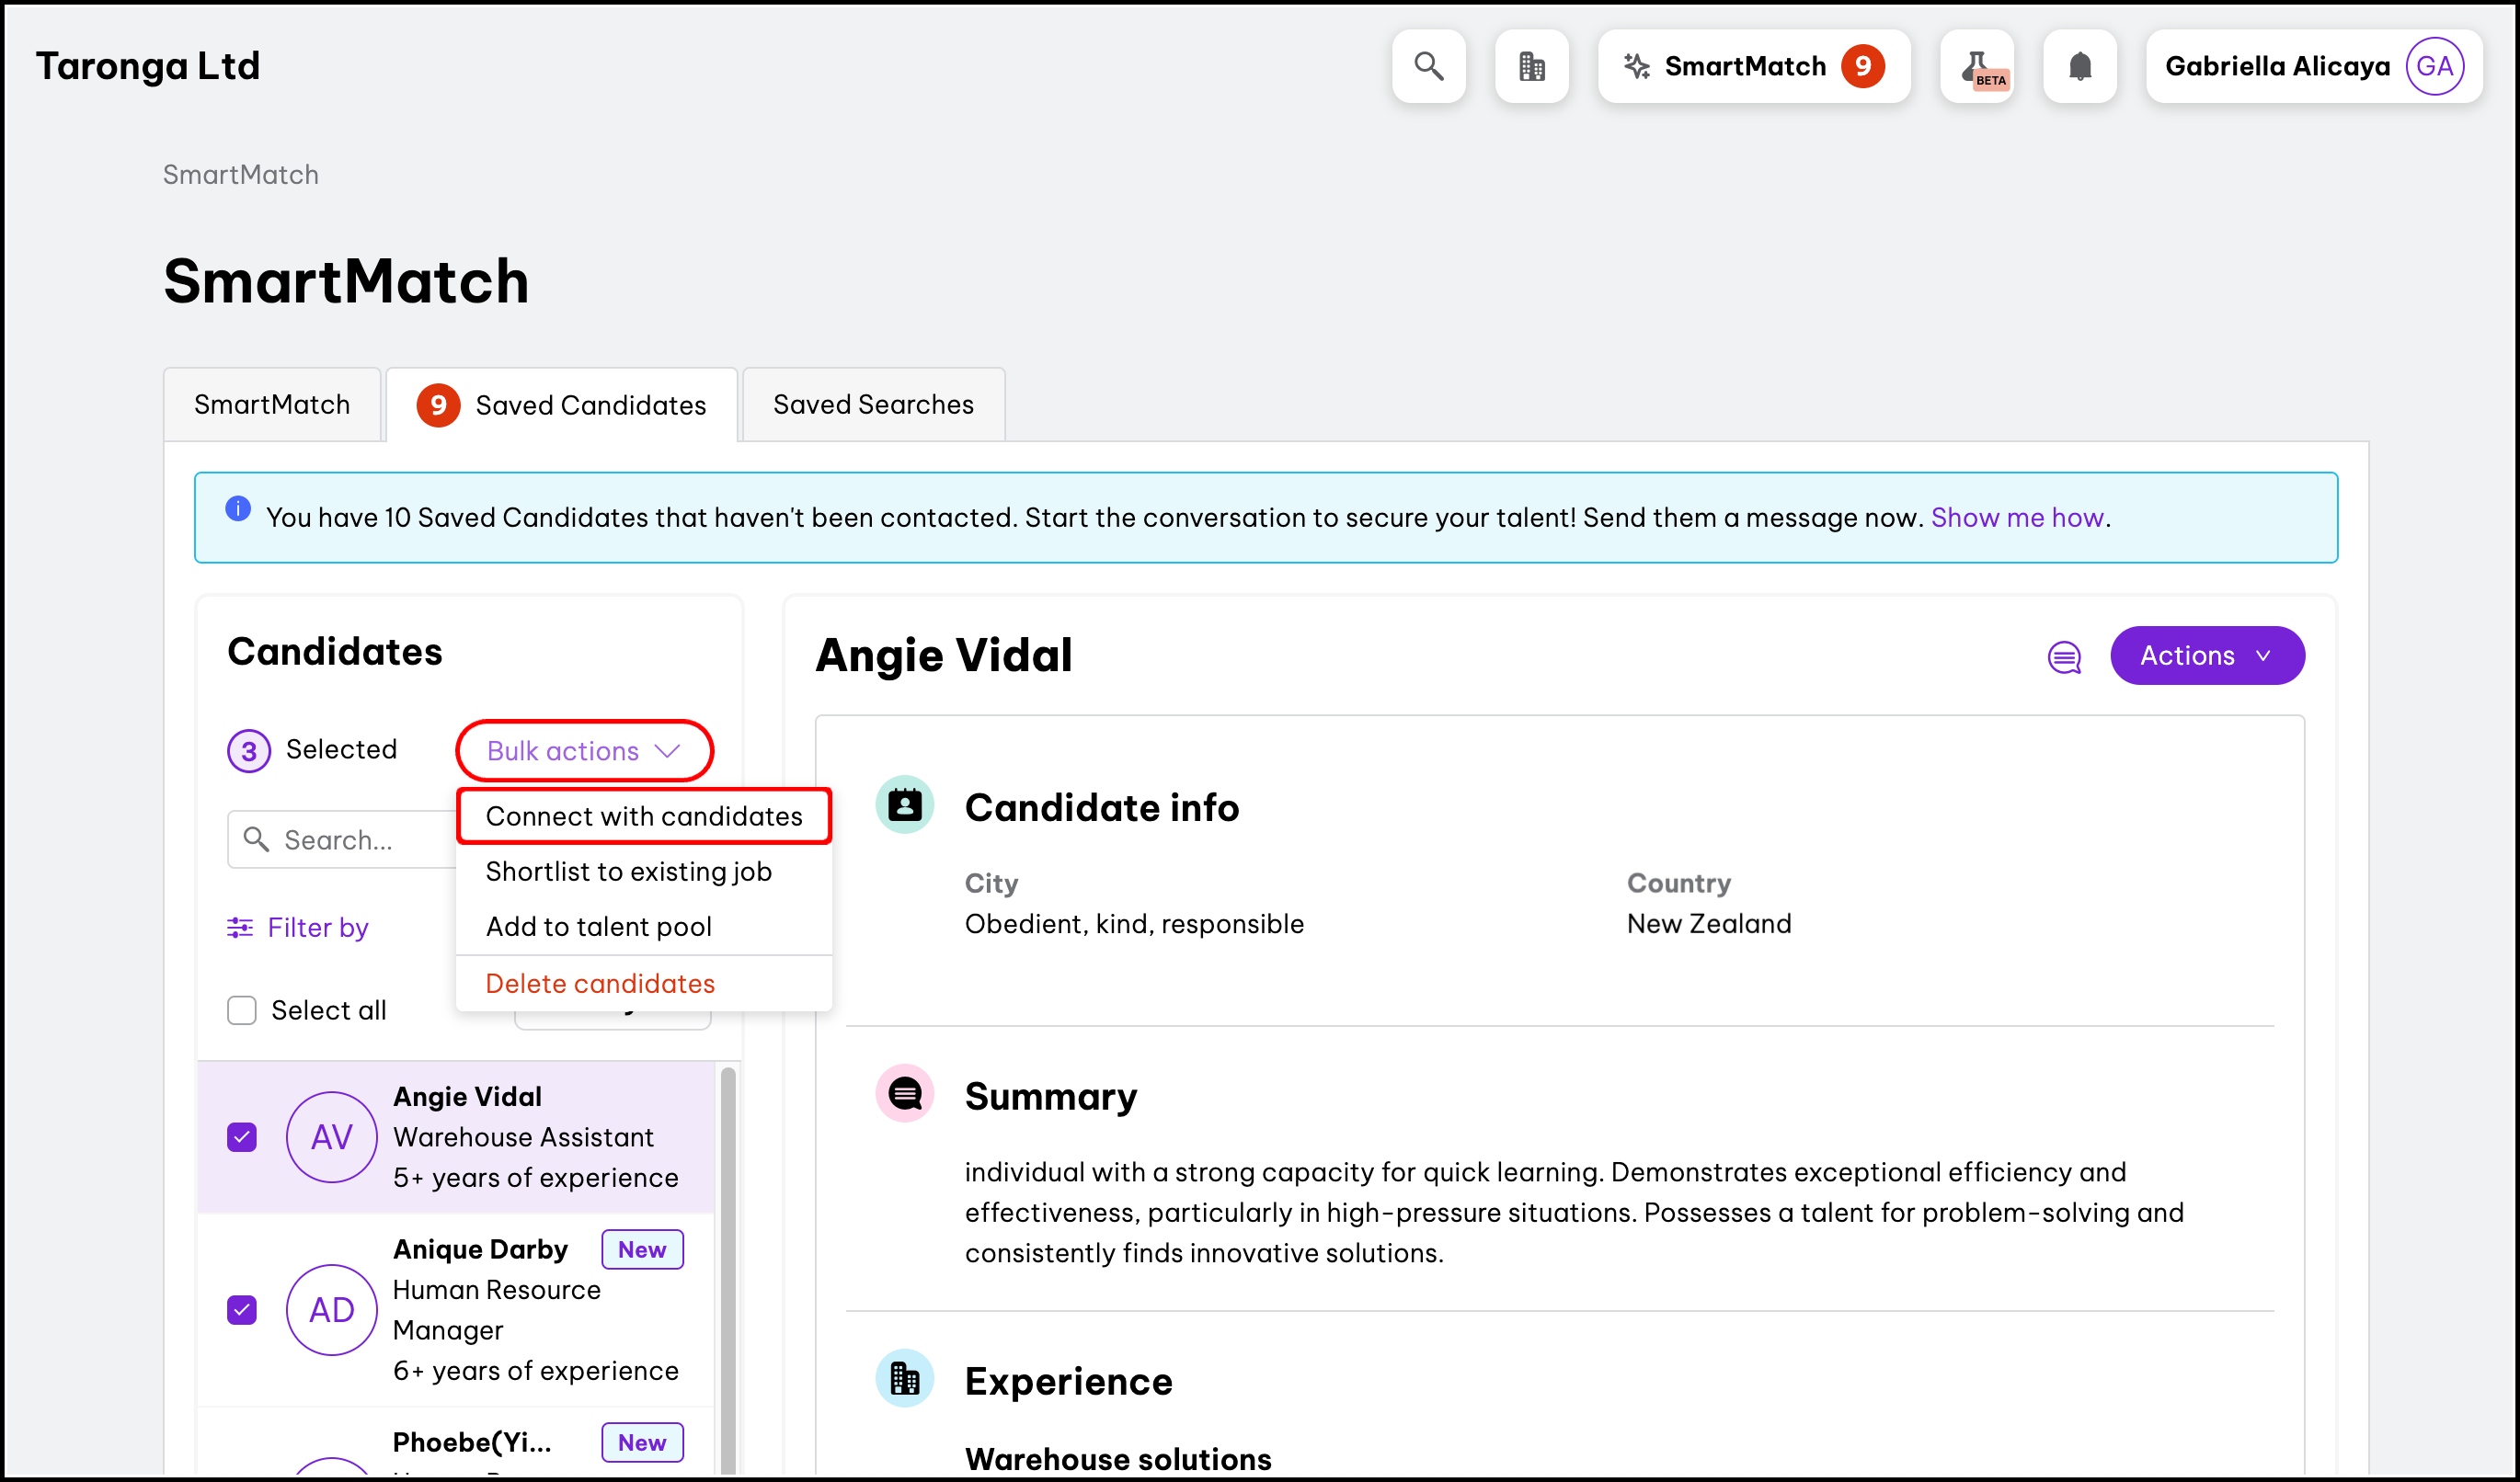Open notifications bell icon

click(2080, 66)
